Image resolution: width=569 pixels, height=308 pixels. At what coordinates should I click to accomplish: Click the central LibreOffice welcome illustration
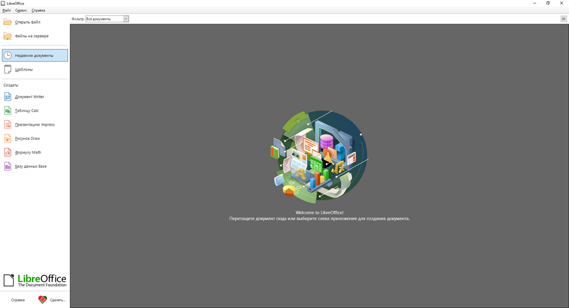click(x=319, y=156)
